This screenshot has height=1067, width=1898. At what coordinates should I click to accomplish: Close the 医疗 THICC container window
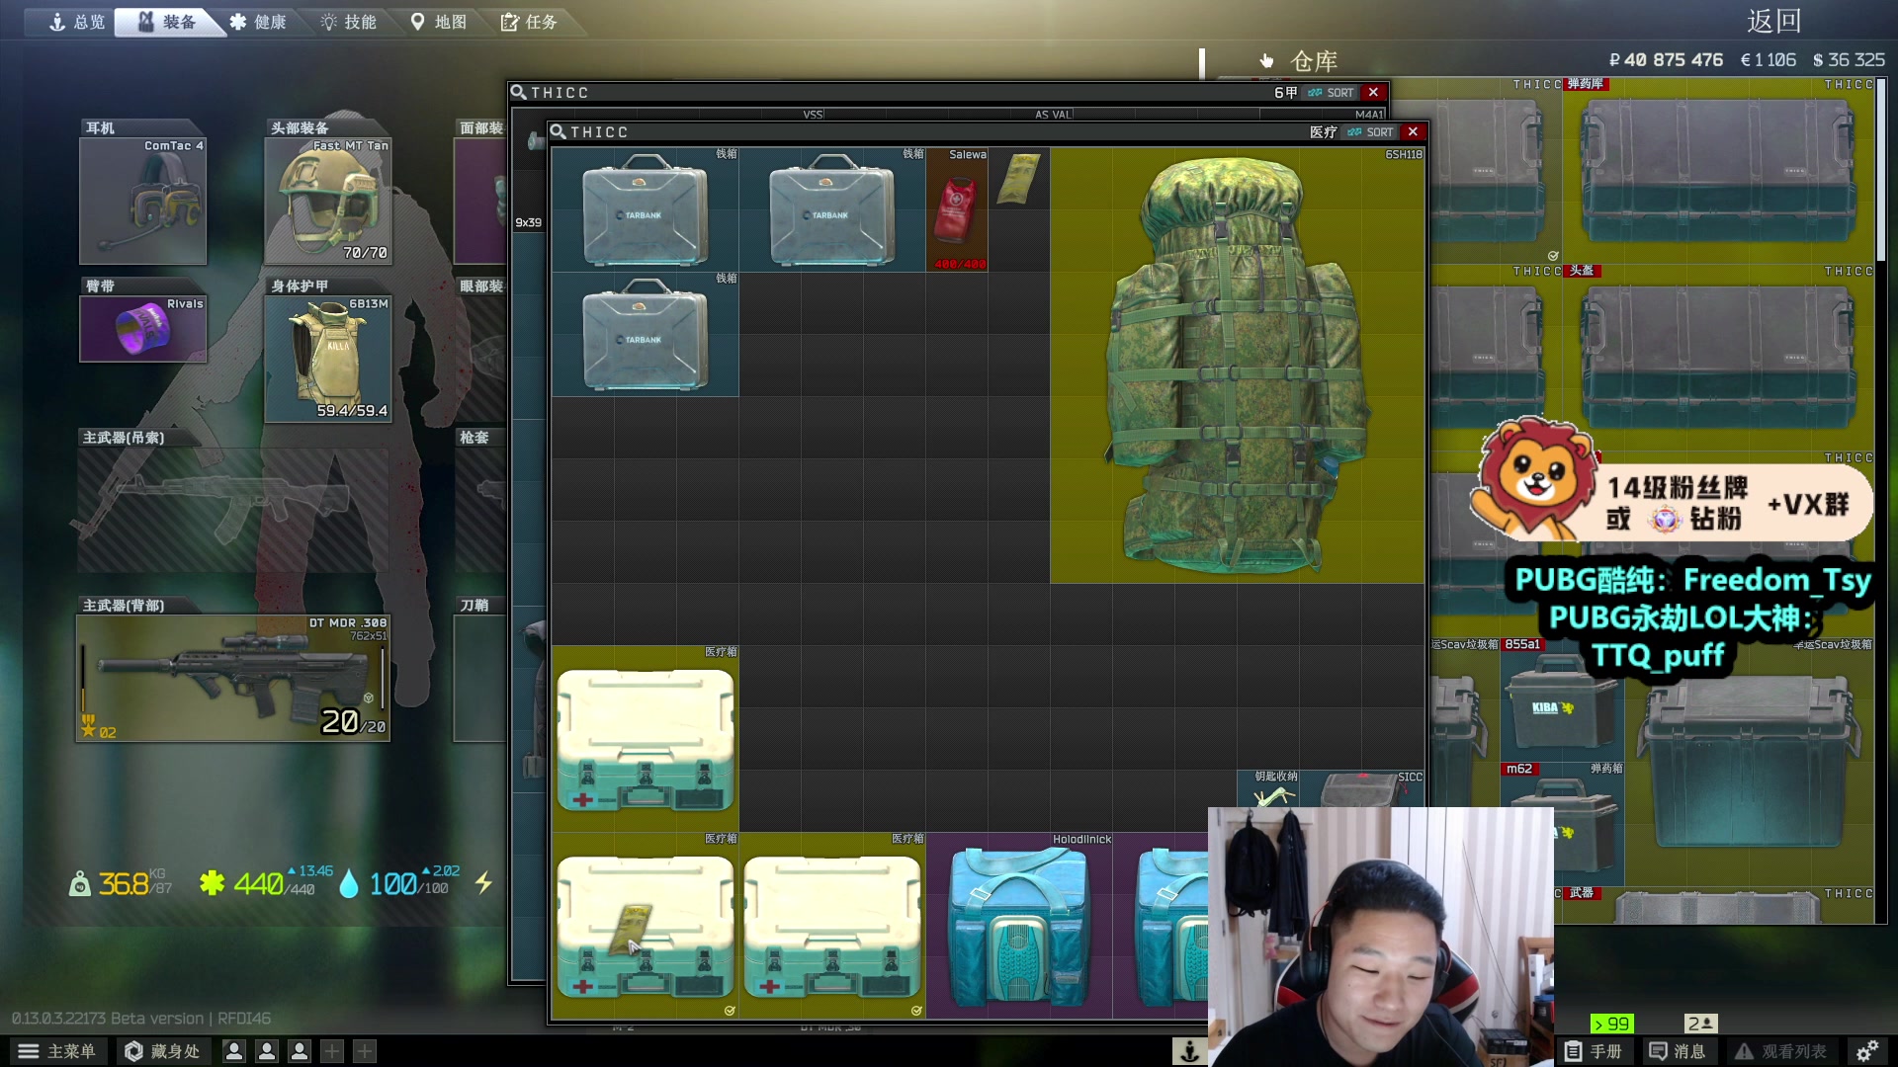pyautogui.click(x=1413, y=131)
